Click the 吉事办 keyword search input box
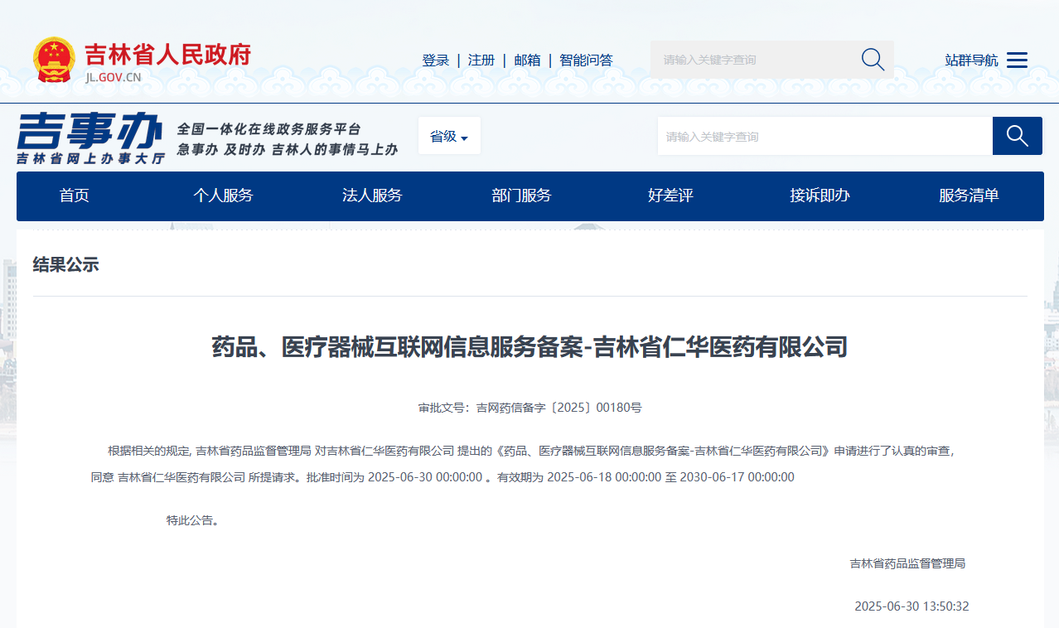The height and width of the screenshot is (628, 1059). (824, 137)
